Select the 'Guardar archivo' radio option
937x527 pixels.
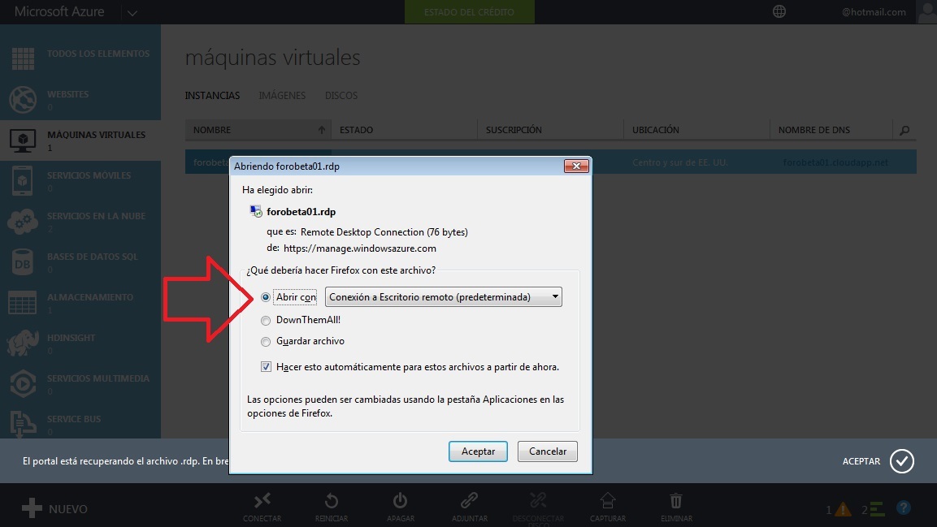click(x=266, y=341)
